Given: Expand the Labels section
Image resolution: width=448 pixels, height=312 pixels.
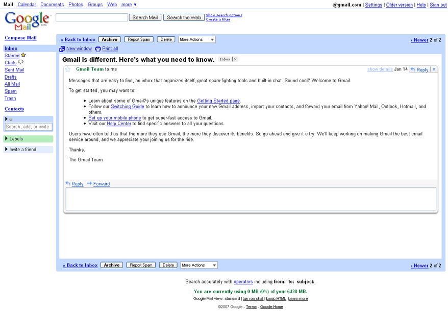Looking at the screenshot, I should click(x=28, y=139).
